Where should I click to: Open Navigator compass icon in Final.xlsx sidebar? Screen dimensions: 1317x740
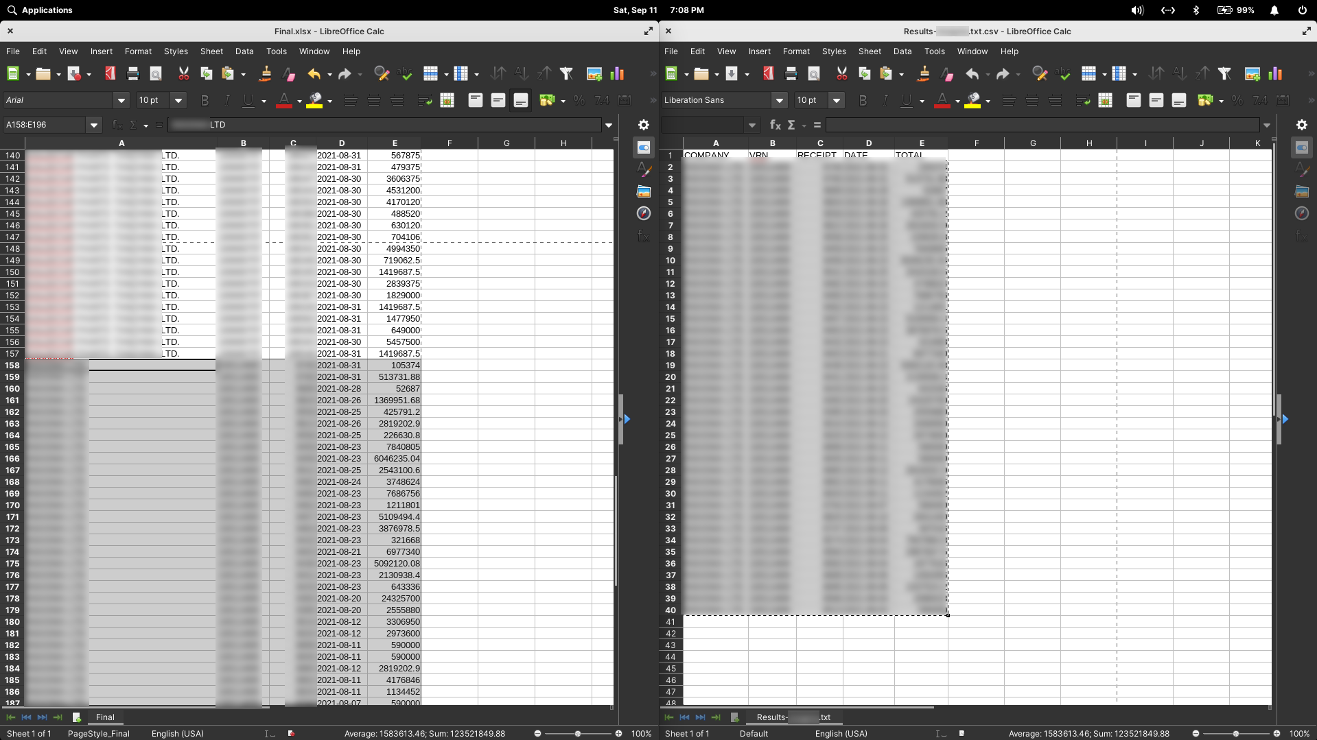point(643,213)
